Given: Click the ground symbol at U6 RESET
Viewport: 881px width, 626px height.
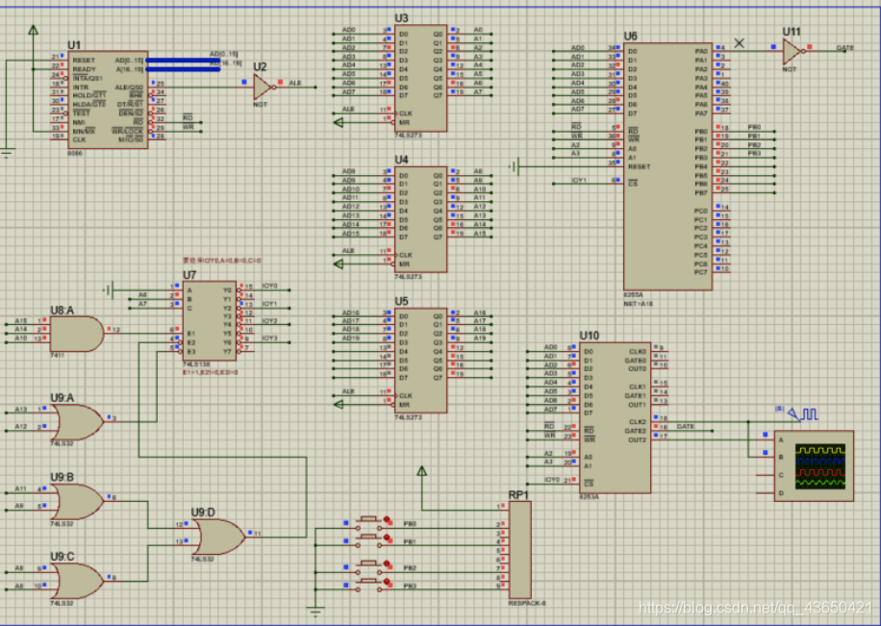Looking at the screenshot, I should (516, 167).
